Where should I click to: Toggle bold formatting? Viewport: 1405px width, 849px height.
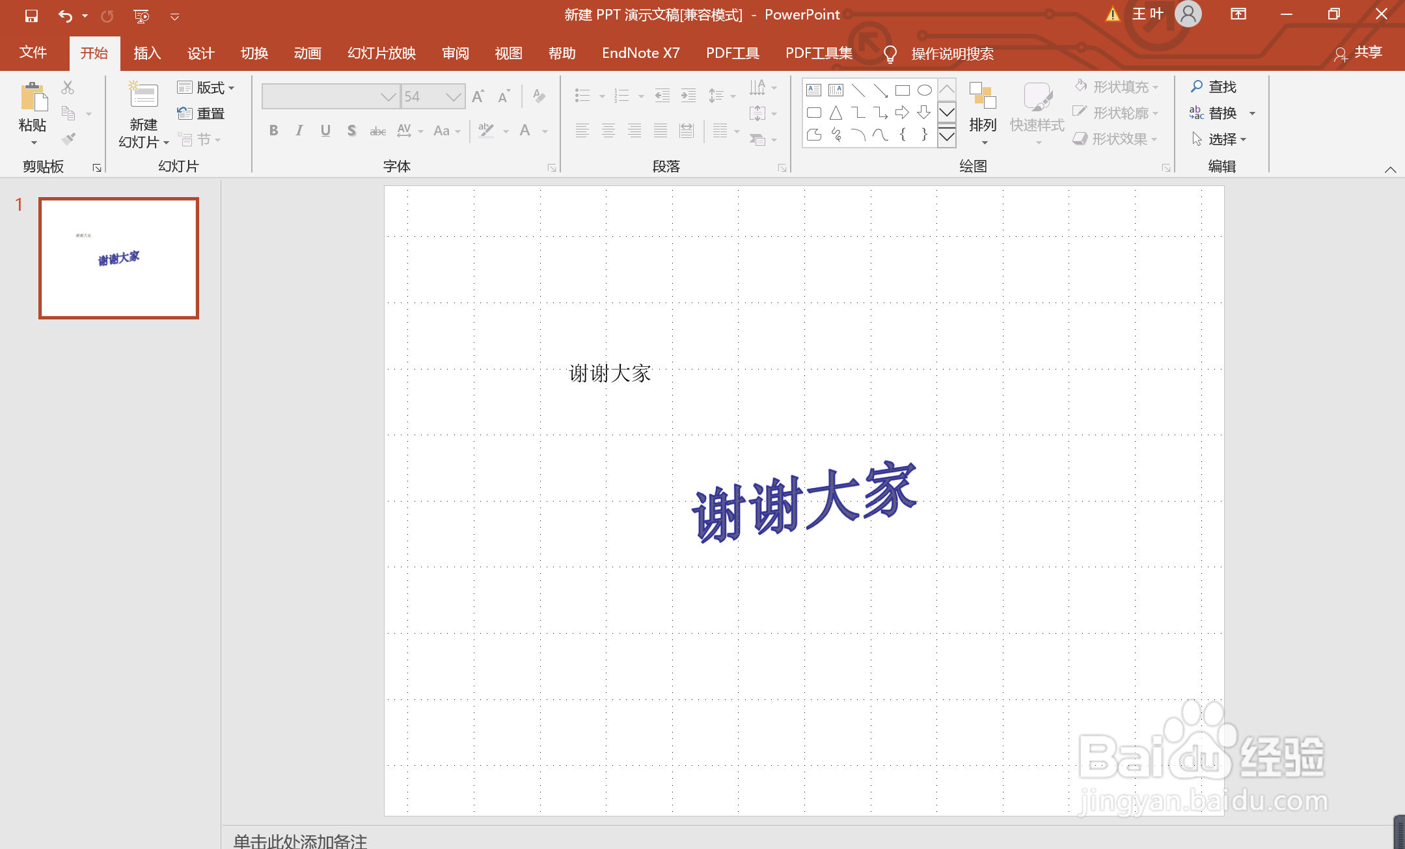coord(273,130)
